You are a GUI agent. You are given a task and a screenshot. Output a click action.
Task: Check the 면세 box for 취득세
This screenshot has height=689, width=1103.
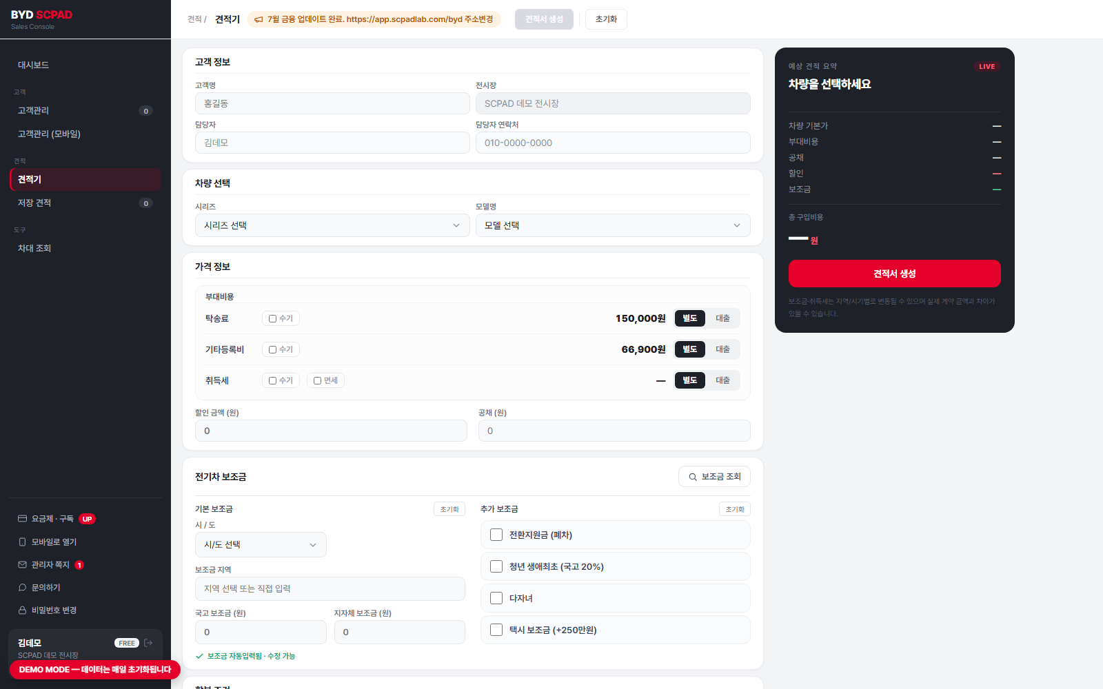click(x=318, y=380)
